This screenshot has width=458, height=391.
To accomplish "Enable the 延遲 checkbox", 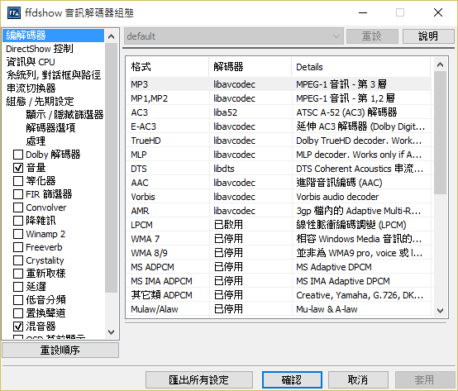I will (x=18, y=287).
